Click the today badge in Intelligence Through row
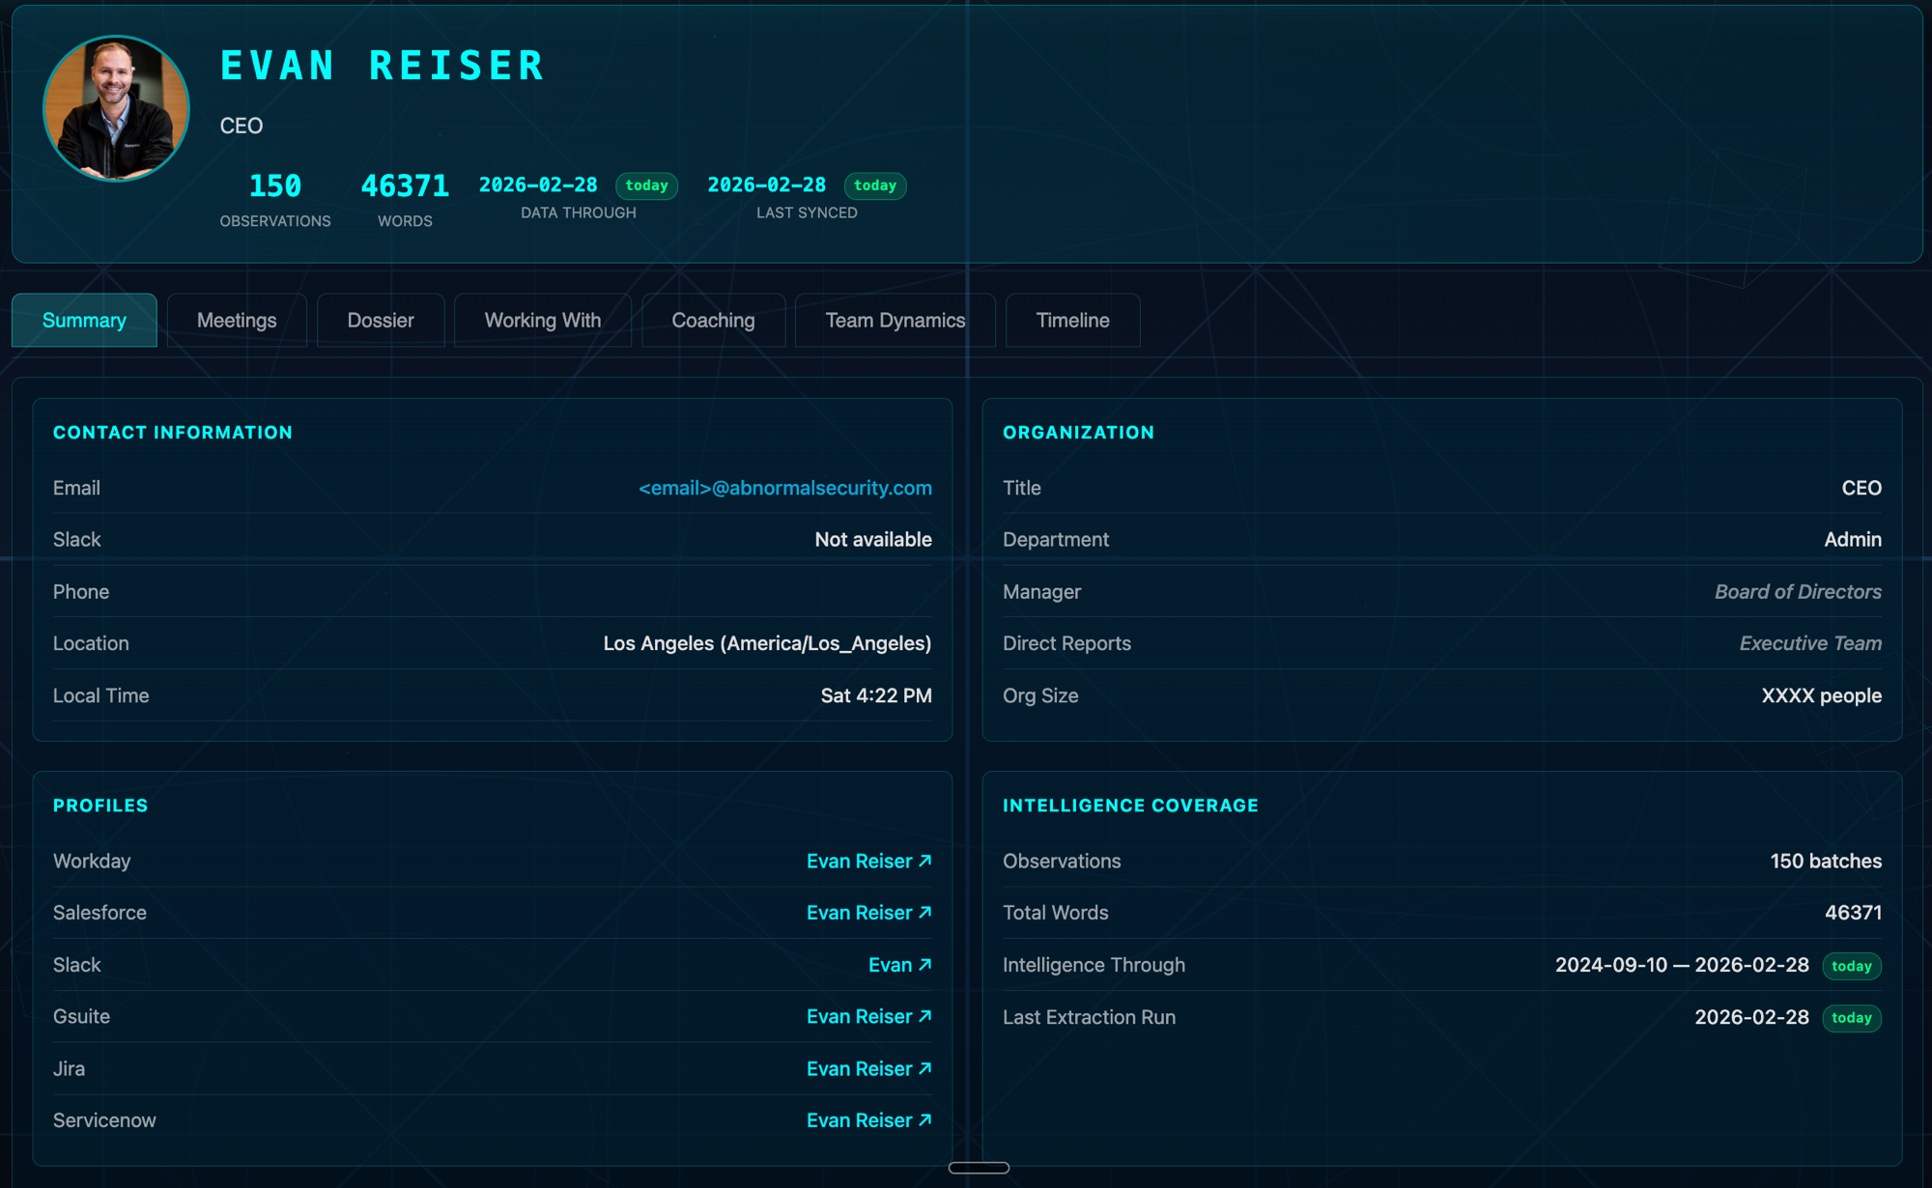Image resolution: width=1932 pixels, height=1188 pixels. (x=1852, y=966)
